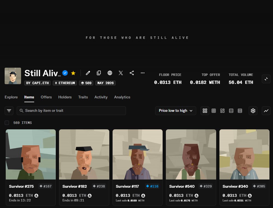
Task: Click Last sale 0.0231 WETH text
Action: click(x=237, y=201)
